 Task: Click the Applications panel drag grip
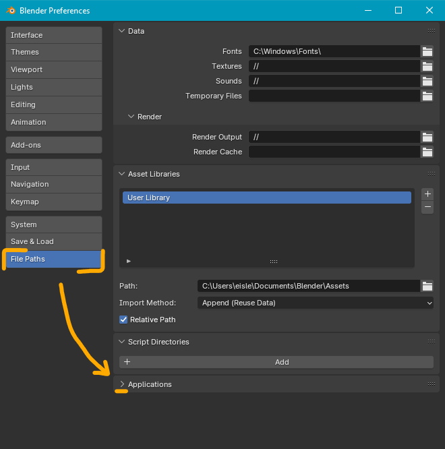[432, 384]
